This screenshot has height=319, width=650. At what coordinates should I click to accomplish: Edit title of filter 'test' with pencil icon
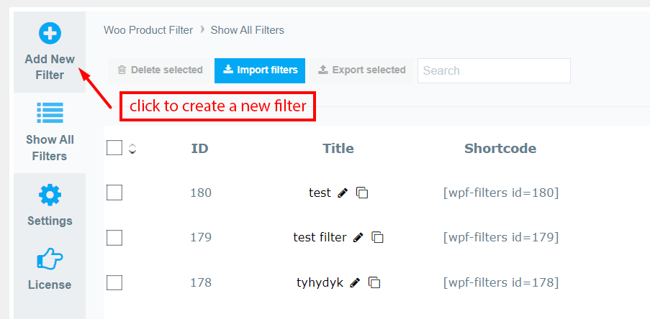coord(343,193)
